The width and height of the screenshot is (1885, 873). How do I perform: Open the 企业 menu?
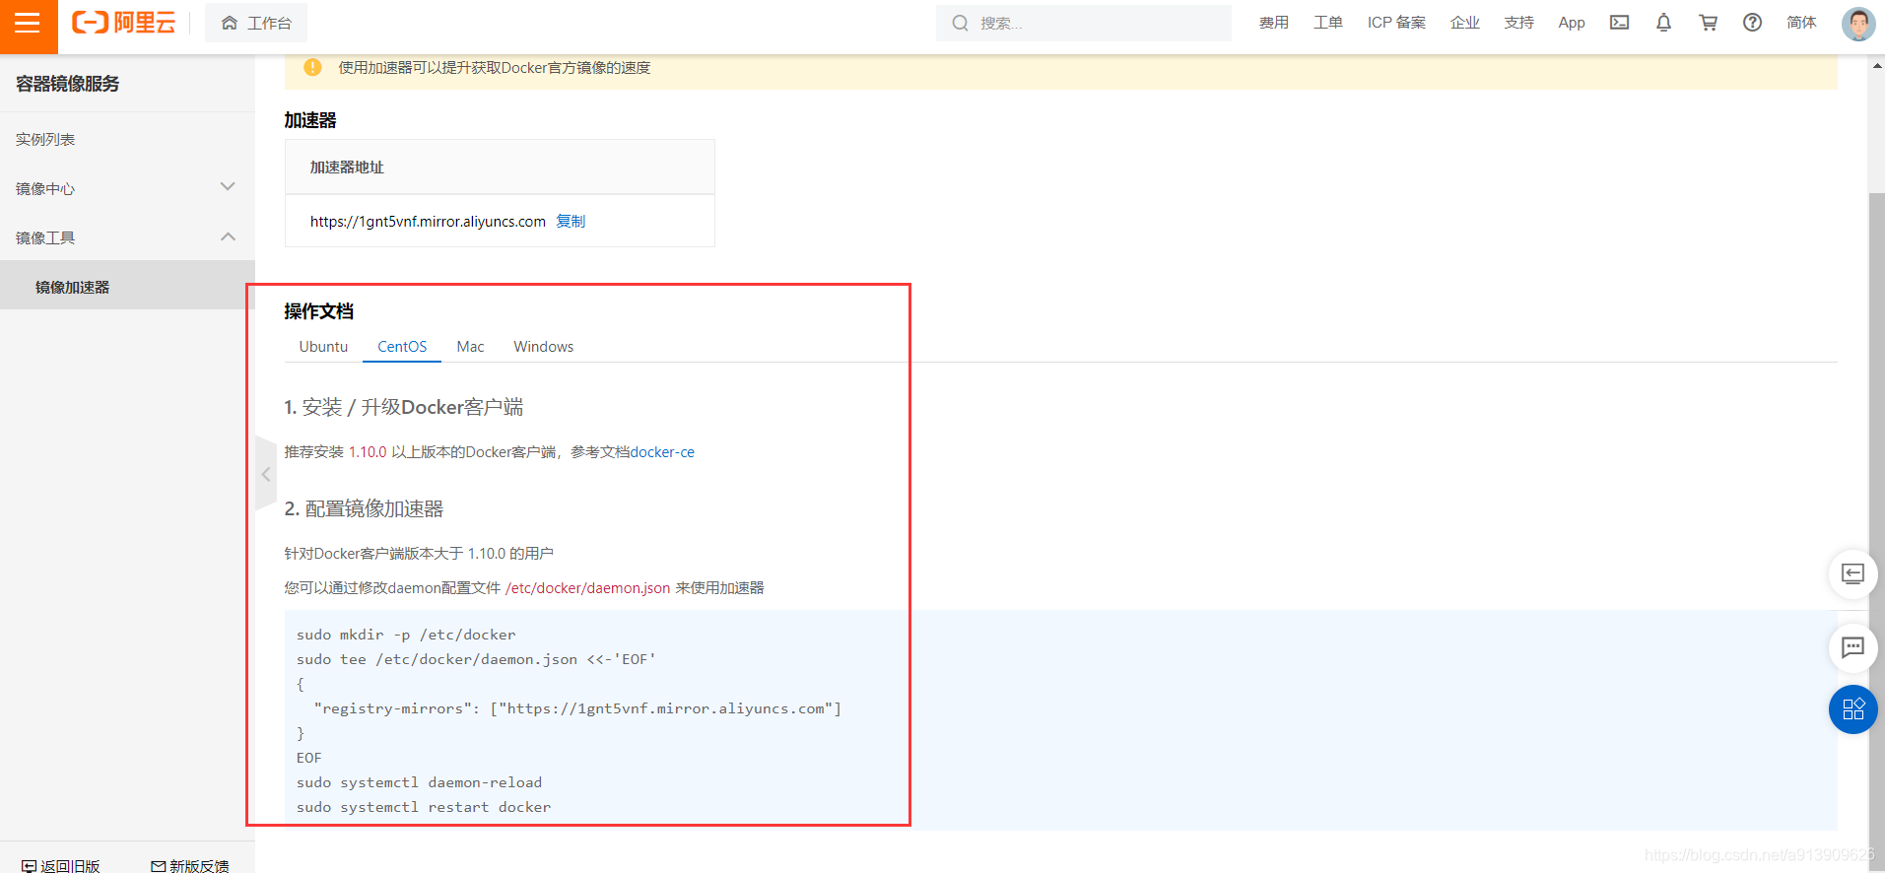pos(1465,23)
